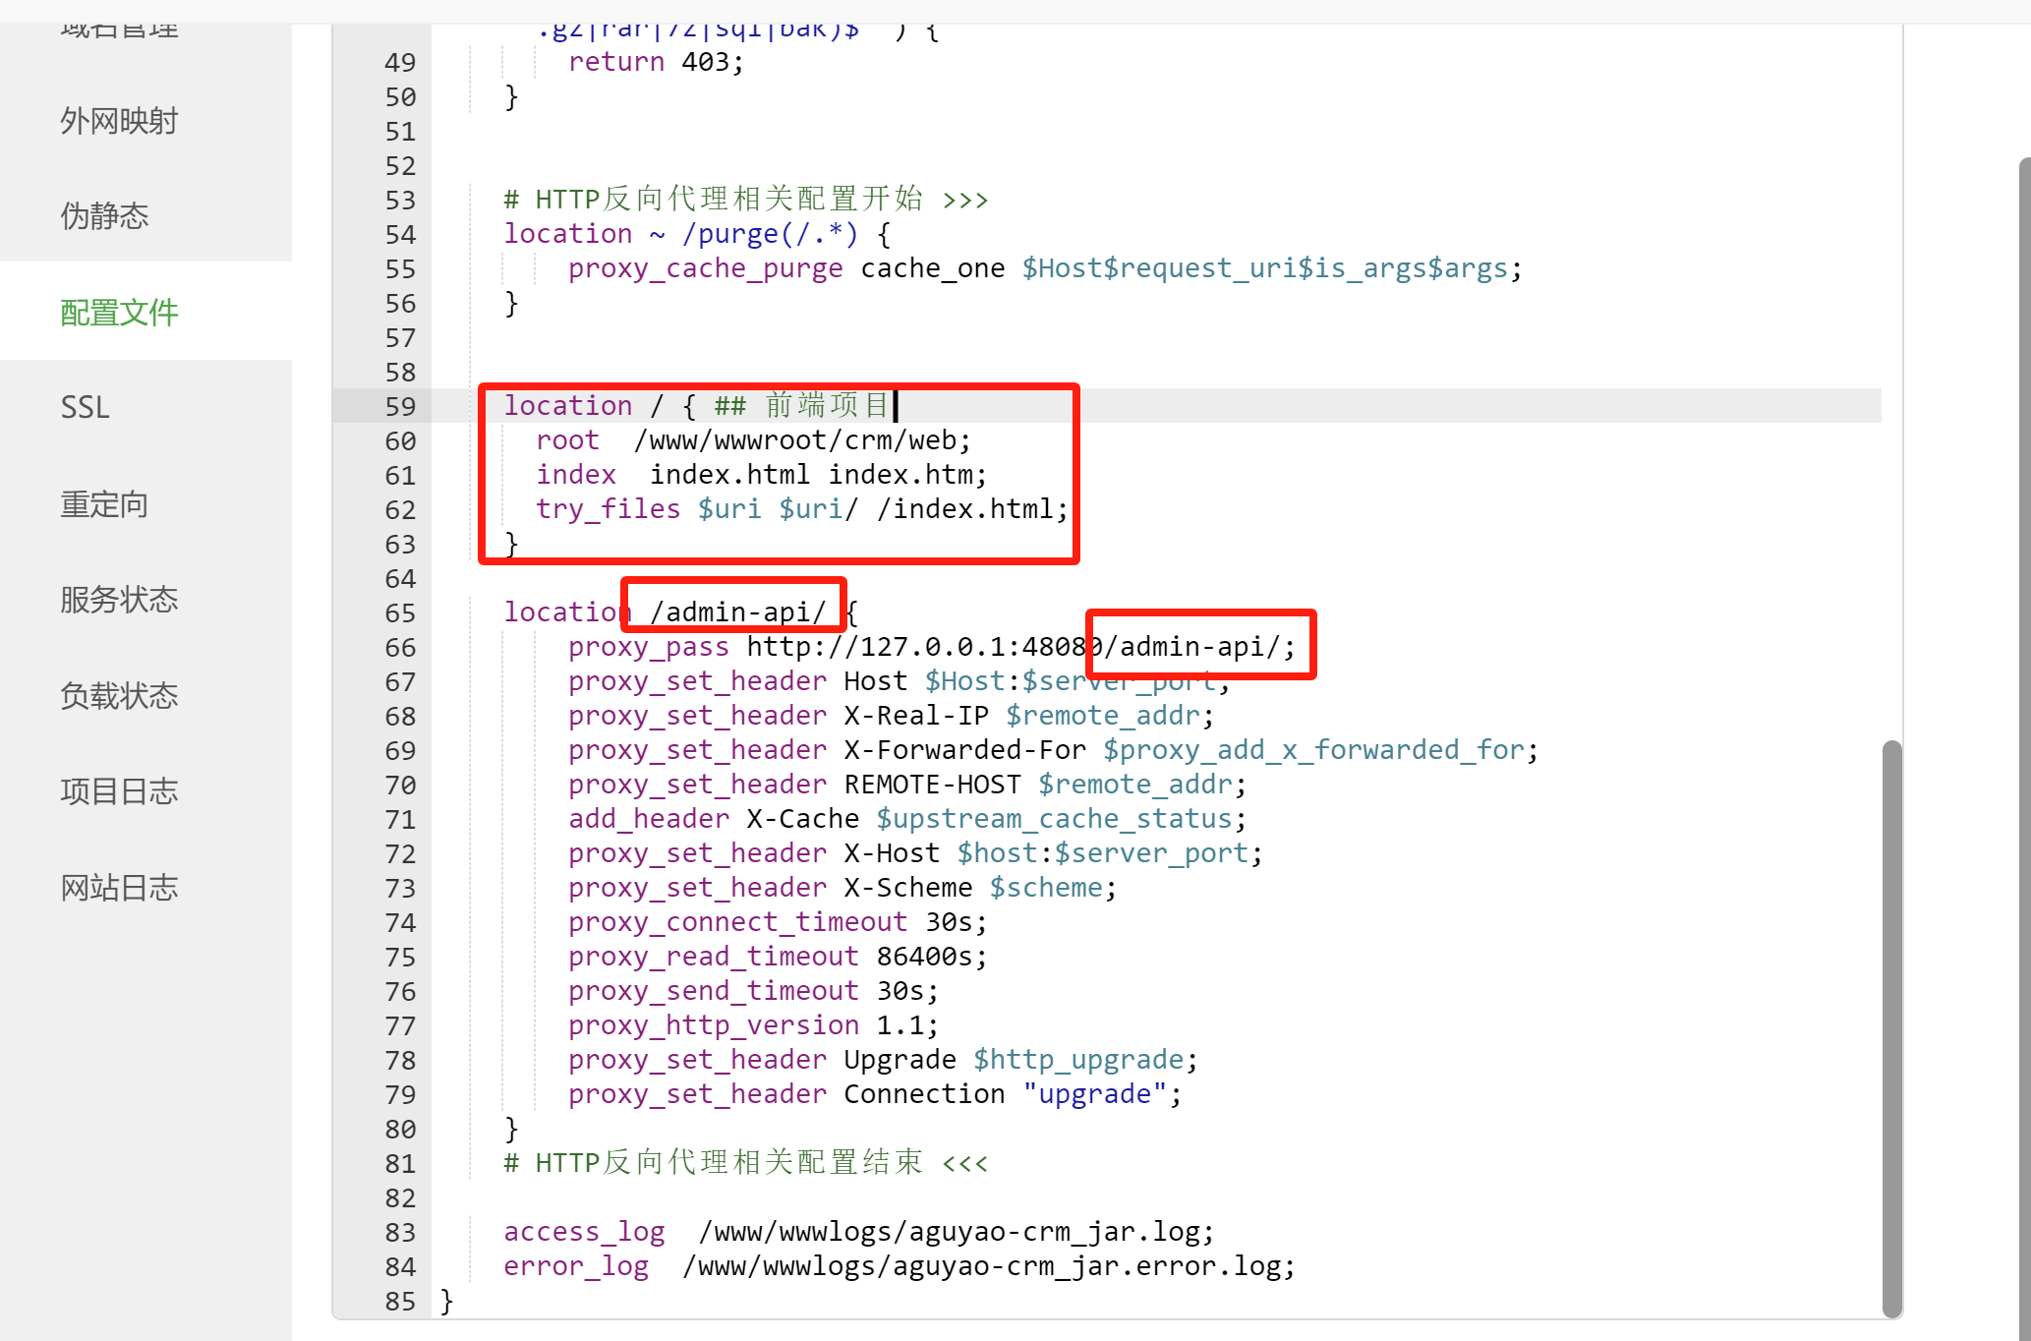The height and width of the screenshot is (1341, 2031).
Task: Click line number 65 in gutter
Action: click(x=400, y=613)
